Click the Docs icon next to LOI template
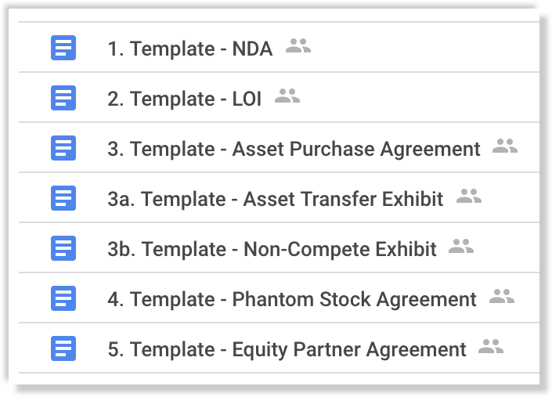Viewport: 552px width, 397px height. (x=63, y=98)
